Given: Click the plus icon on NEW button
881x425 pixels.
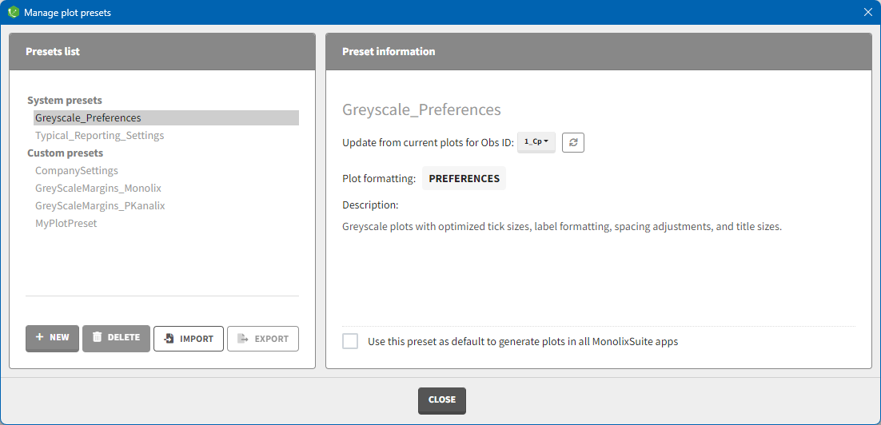Looking at the screenshot, I should (x=39, y=338).
